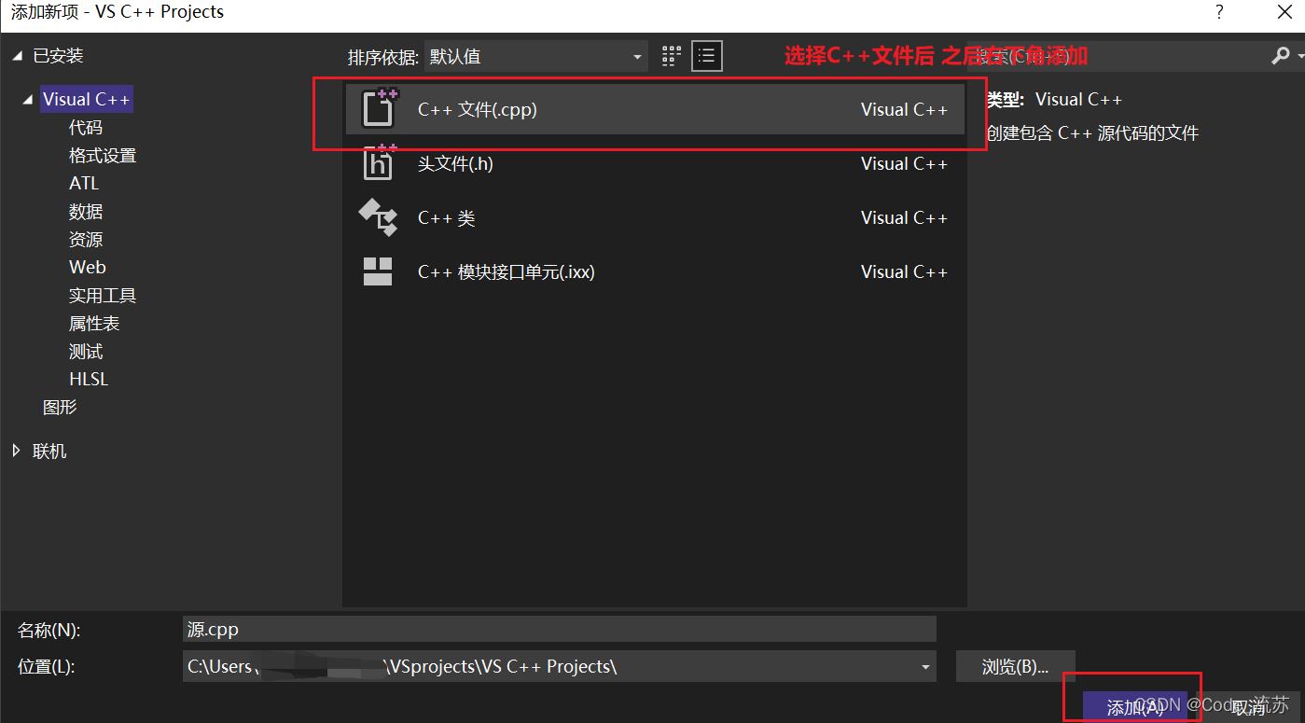Select the Visual C++ category

point(86,99)
